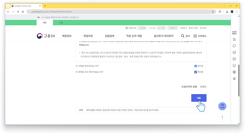Image resolution: width=245 pixels, height=134 pixels.
Task: Open a new browser tab
Action: coord(45,6)
